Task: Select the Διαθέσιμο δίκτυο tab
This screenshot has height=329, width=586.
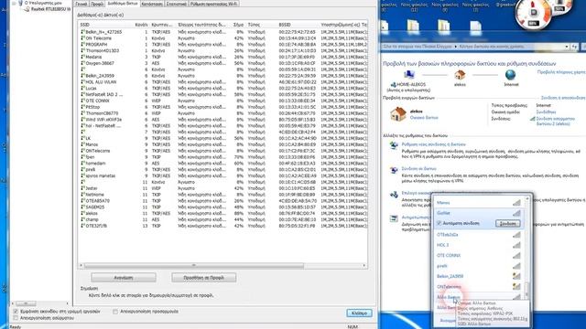Action: [x=122, y=4]
